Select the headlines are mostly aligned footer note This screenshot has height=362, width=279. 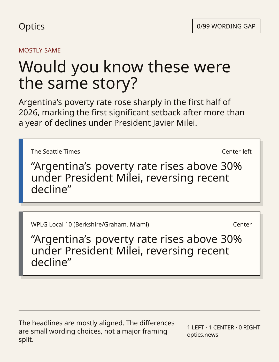point(97,331)
